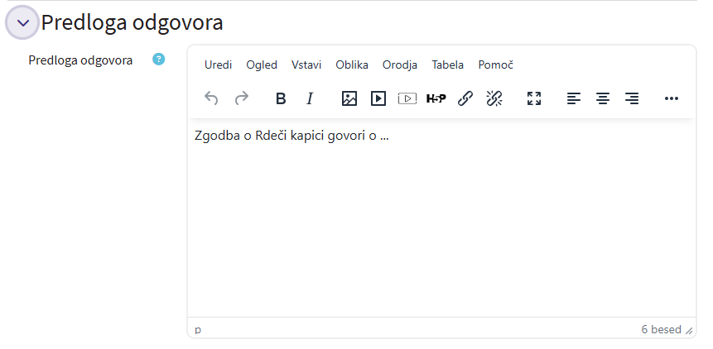The image size is (713, 349).
Task: Collapse the Predloga odgovora section
Action: (x=22, y=22)
